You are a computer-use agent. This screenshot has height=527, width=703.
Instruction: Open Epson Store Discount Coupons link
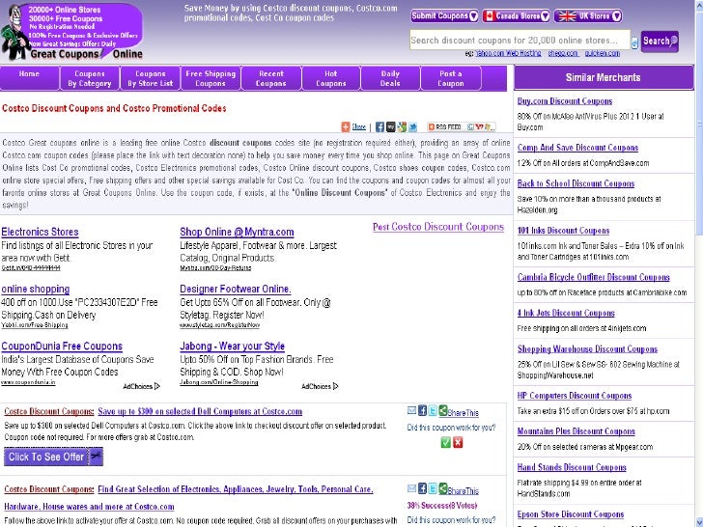click(x=571, y=514)
